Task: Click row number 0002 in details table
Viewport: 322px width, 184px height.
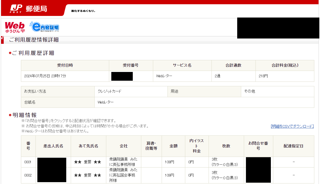Action: 28,175
